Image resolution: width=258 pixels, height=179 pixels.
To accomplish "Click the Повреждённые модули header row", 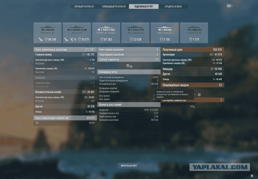I will (x=193, y=85).
